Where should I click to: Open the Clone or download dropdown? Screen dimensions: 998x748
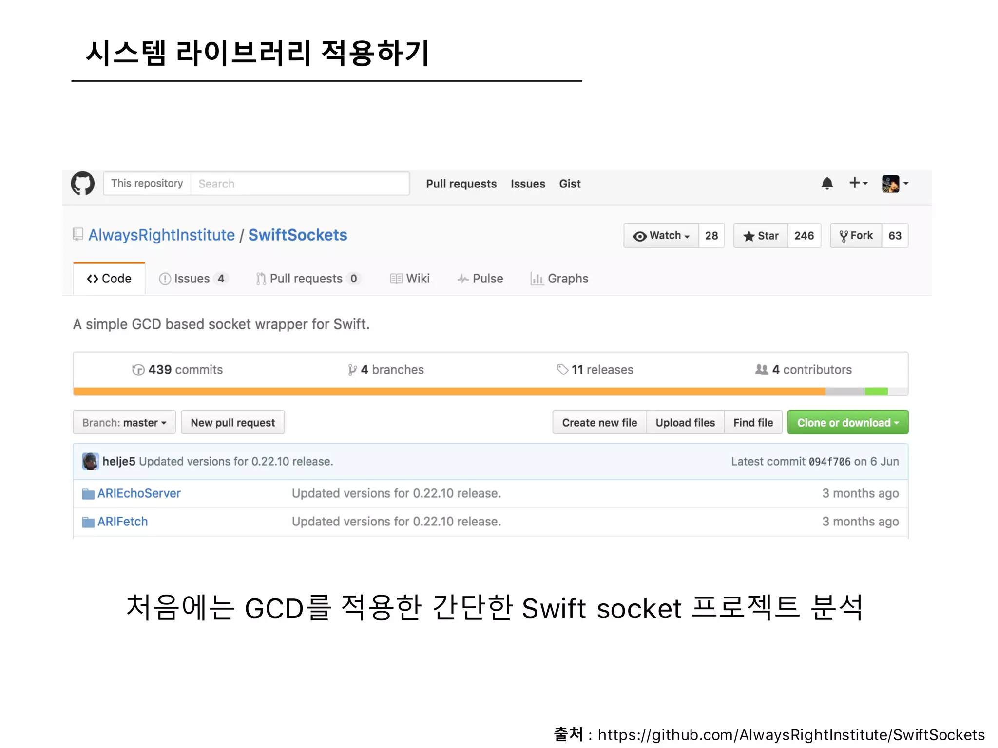(848, 422)
